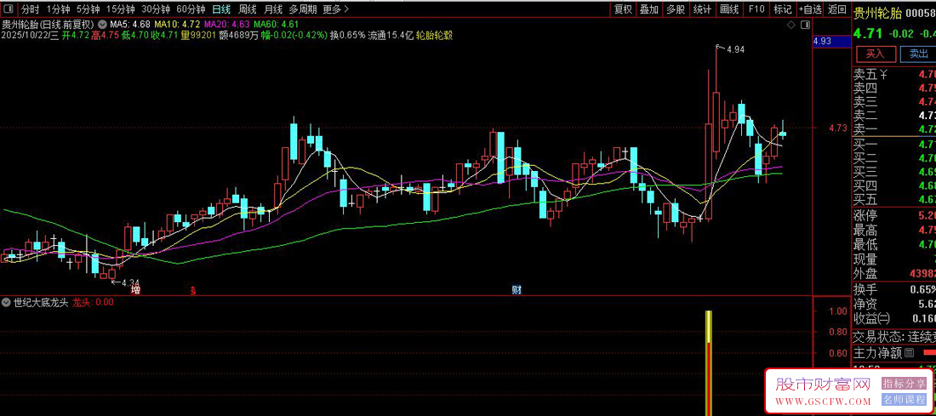Open the 分时 intraday chart tab
The width and height of the screenshot is (936, 416).
coord(30,9)
